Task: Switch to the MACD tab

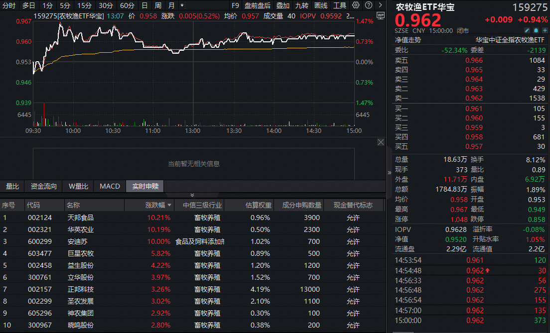Action: (x=110, y=186)
